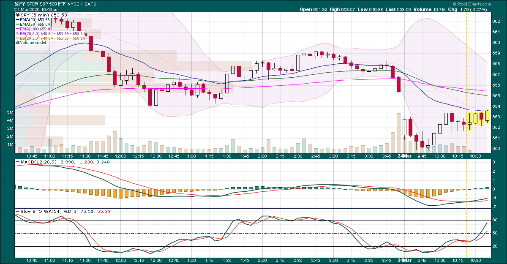Click the 20 level on stochastic axis
The height and width of the screenshot is (264, 507).
point(495,247)
